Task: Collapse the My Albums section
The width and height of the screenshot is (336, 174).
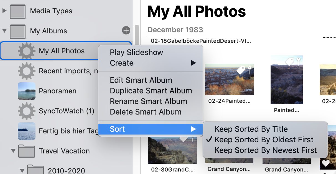Action: tap(4, 31)
